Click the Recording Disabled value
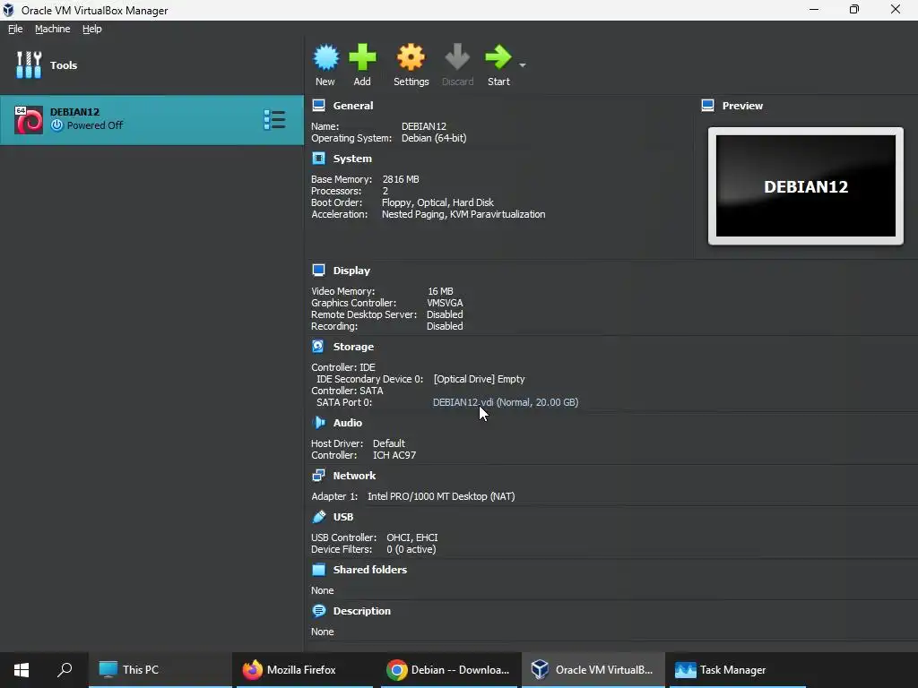Image resolution: width=918 pixels, height=688 pixels. 445,326
